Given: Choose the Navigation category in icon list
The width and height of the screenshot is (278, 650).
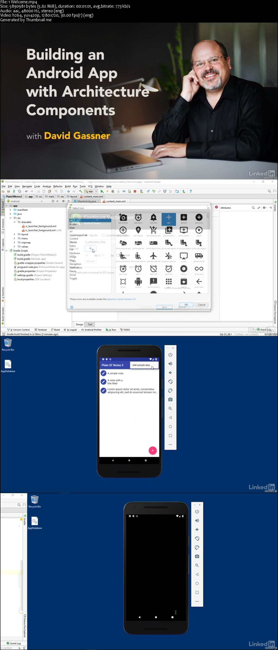Looking at the screenshot, I should tap(75, 264).
